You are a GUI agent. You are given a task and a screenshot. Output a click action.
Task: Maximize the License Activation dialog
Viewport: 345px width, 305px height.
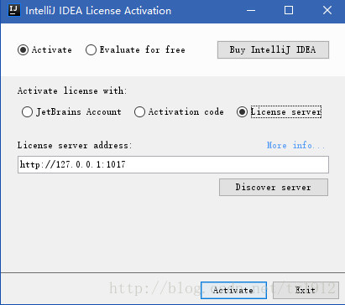[x=289, y=11]
